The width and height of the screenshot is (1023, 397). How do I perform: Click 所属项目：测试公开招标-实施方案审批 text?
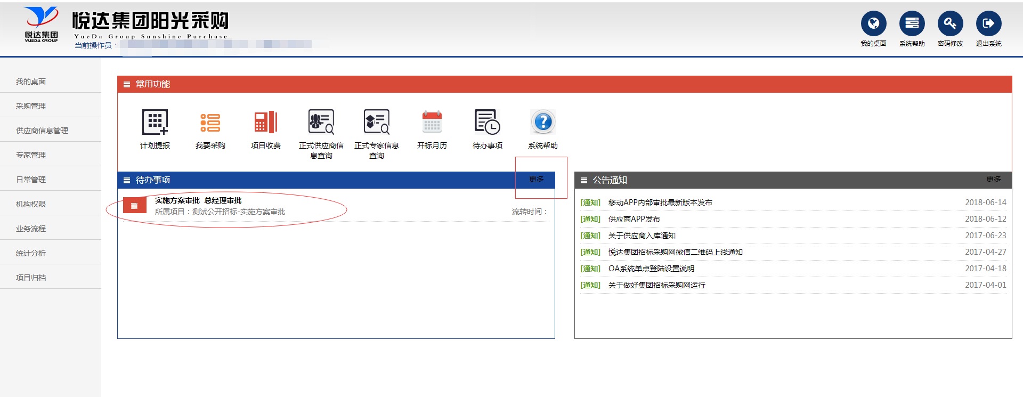point(220,212)
